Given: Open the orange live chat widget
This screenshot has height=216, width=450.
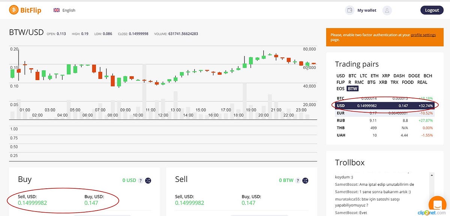Looking at the screenshot, I should [x=437, y=204].
